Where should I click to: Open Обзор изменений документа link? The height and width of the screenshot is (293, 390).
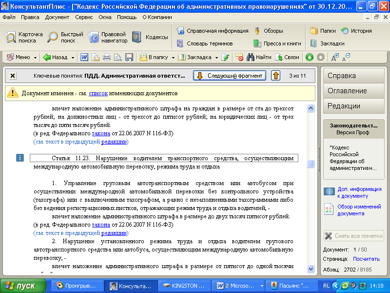(359, 210)
